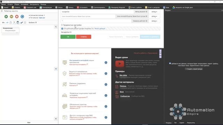Click the Сохранить как toolbar button
The width and height of the screenshot is (223, 125).
30,7
